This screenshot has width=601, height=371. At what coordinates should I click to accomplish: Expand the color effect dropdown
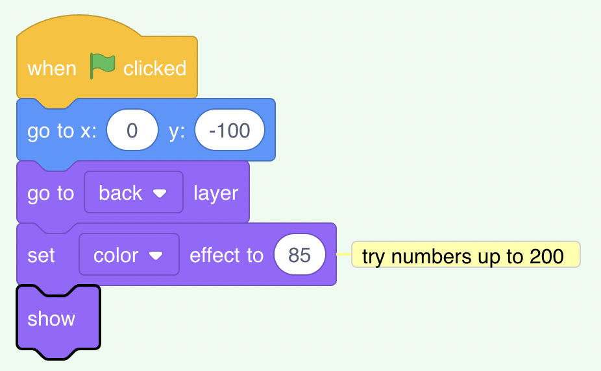[129, 255]
